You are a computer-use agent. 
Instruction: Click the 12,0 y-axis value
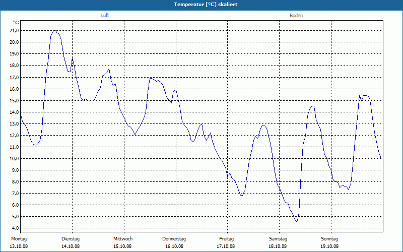click(x=14, y=135)
